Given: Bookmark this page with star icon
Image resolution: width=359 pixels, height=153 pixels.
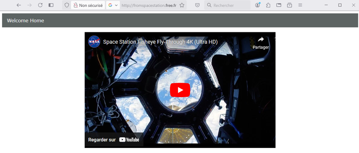Looking at the screenshot, I should coord(182,5).
